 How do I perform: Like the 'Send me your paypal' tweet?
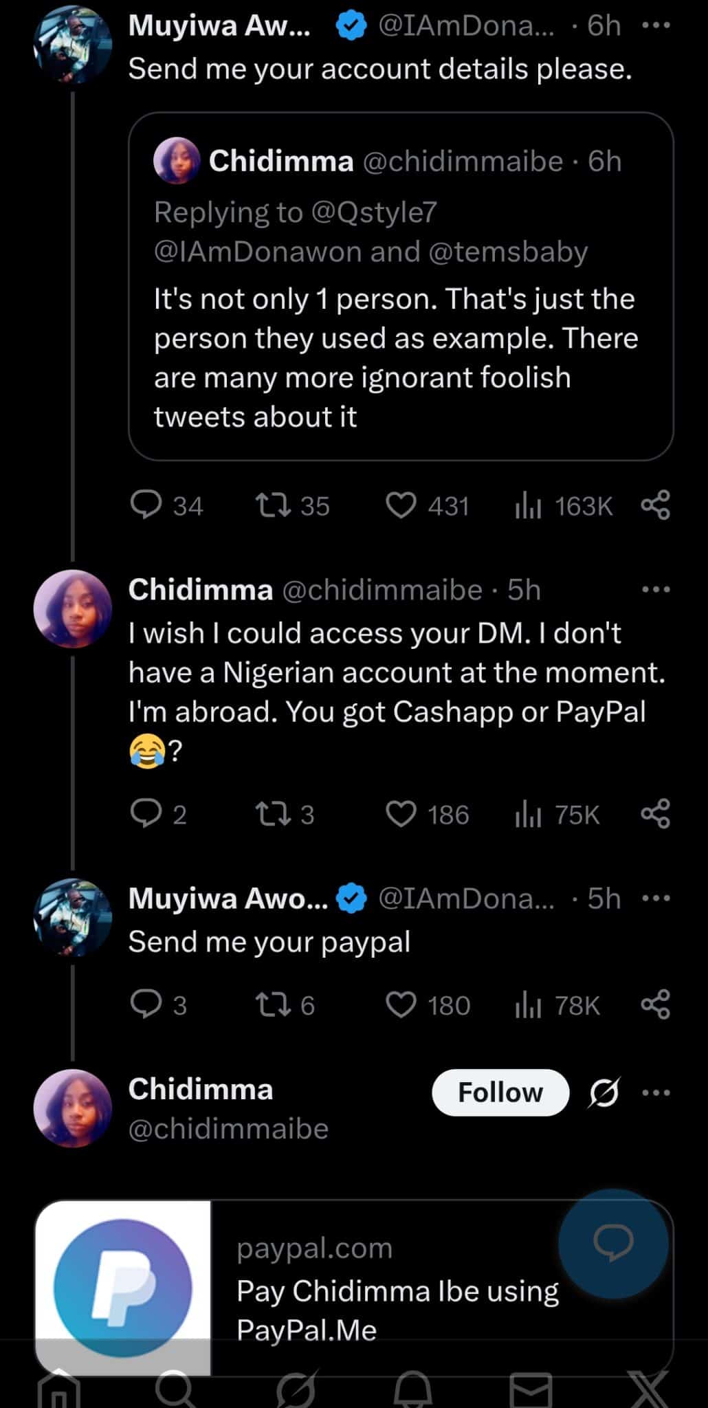click(401, 1005)
